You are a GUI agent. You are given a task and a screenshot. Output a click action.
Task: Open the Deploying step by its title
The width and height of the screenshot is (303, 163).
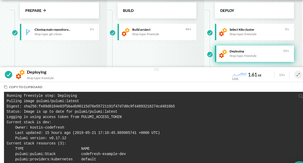tap(36, 72)
